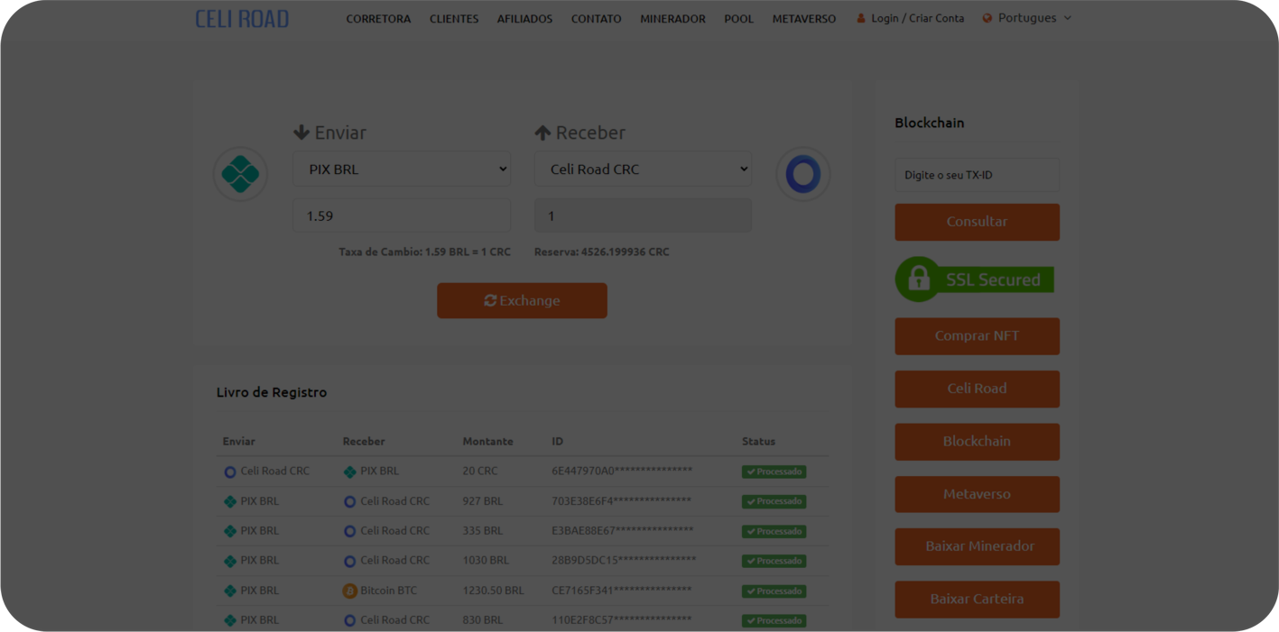Click the 1230.50 BRL amount cell
The height and width of the screenshot is (632, 1279).
click(x=493, y=591)
